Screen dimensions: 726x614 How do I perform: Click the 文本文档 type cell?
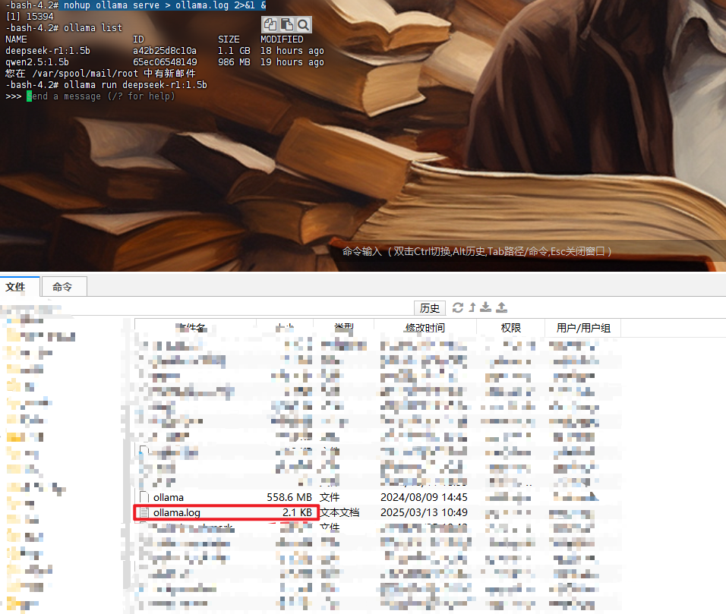[x=340, y=512]
